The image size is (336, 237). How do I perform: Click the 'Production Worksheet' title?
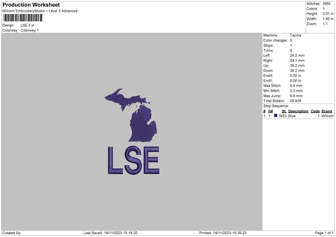31,4
